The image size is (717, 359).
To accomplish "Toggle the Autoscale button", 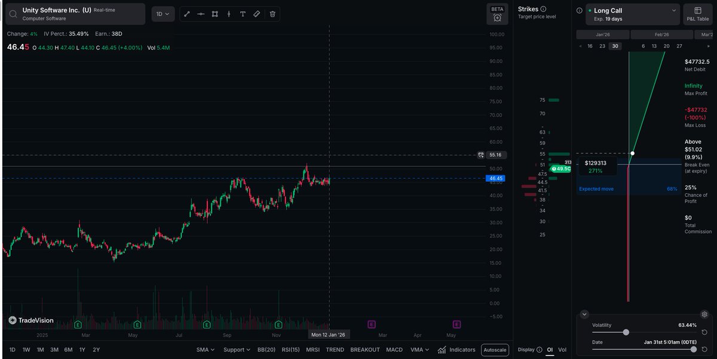I will tap(495, 350).
